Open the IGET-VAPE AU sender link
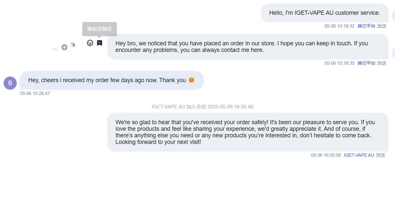The width and height of the screenshot is (395, 207). tap(359, 155)
